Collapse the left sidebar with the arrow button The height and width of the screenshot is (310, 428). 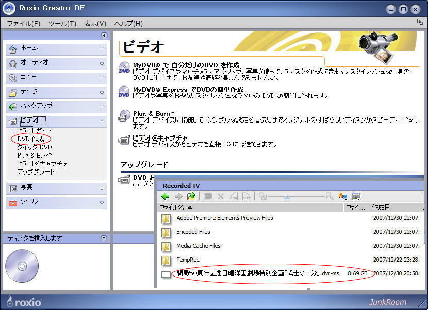[104, 35]
